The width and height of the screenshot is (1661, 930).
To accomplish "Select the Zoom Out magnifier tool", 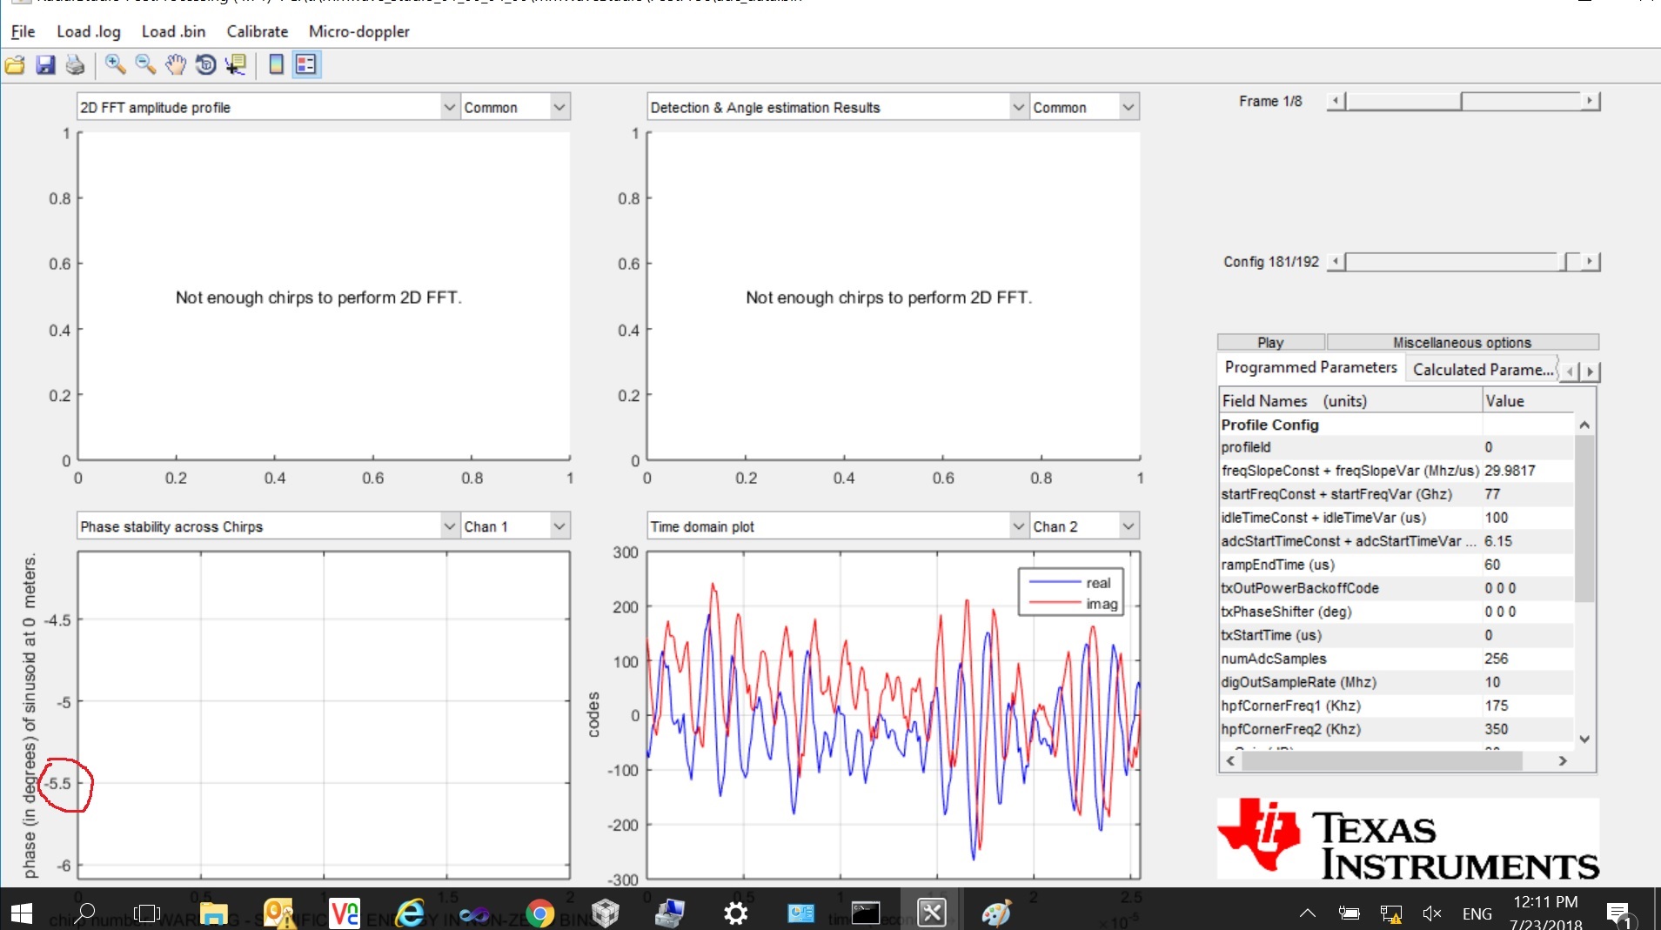I will [145, 64].
